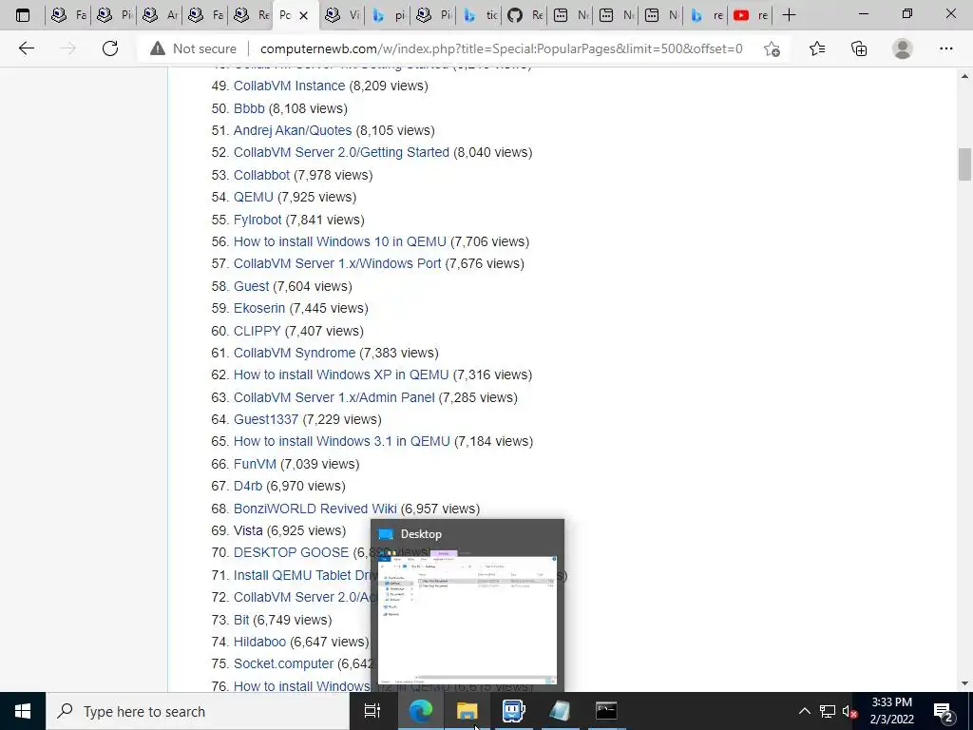Open the Socket.computer link
This screenshot has width=973, height=730.
[x=283, y=663]
